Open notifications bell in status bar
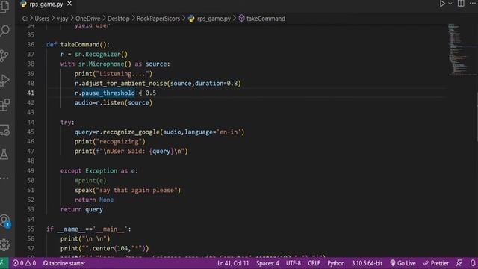 click(473, 263)
